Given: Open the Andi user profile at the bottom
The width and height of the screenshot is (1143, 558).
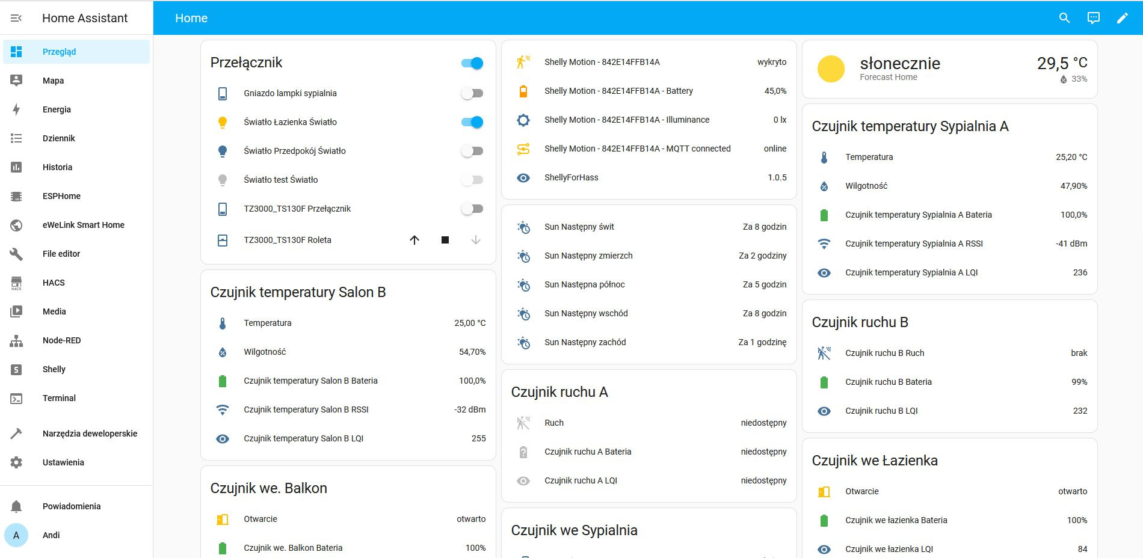Looking at the screenshot, I should tap(51, 535).
